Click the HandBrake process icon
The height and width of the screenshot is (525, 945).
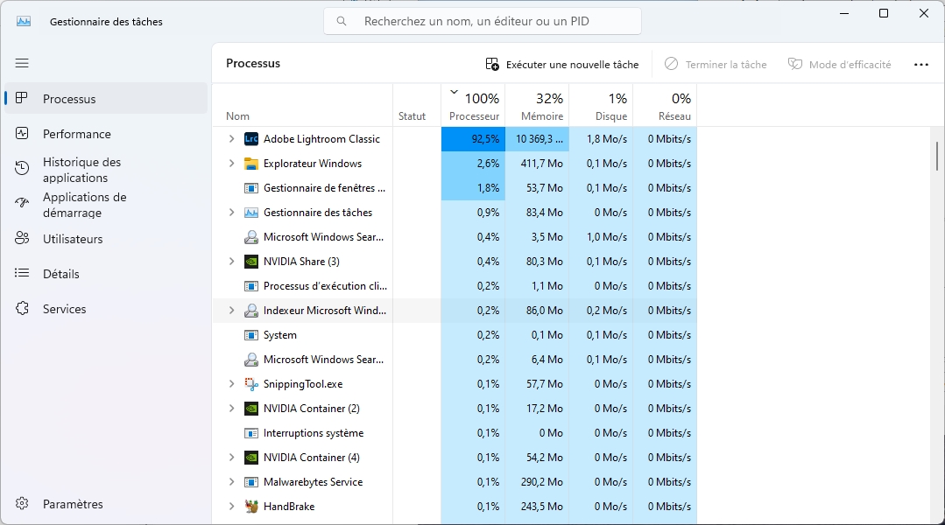pos(251,507)
